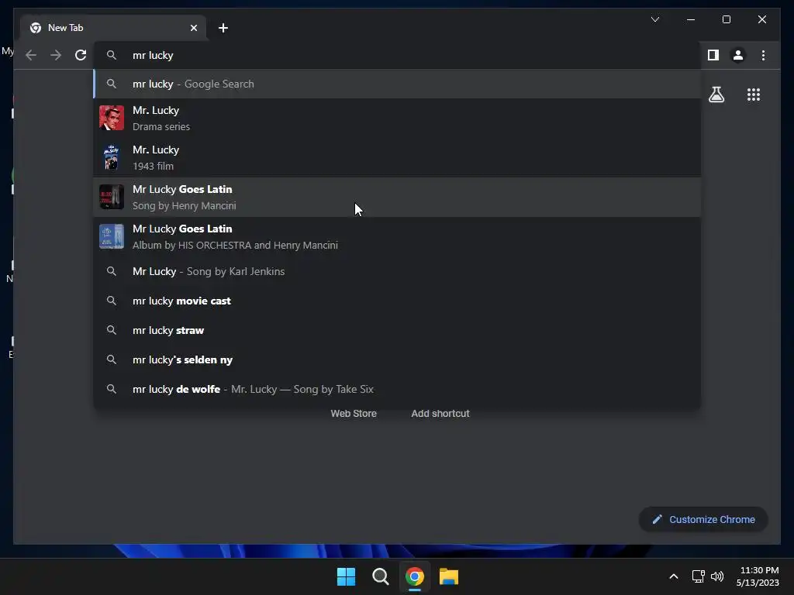Click the blue album cover thumbnail
The image size is (794, 595).
112,236
